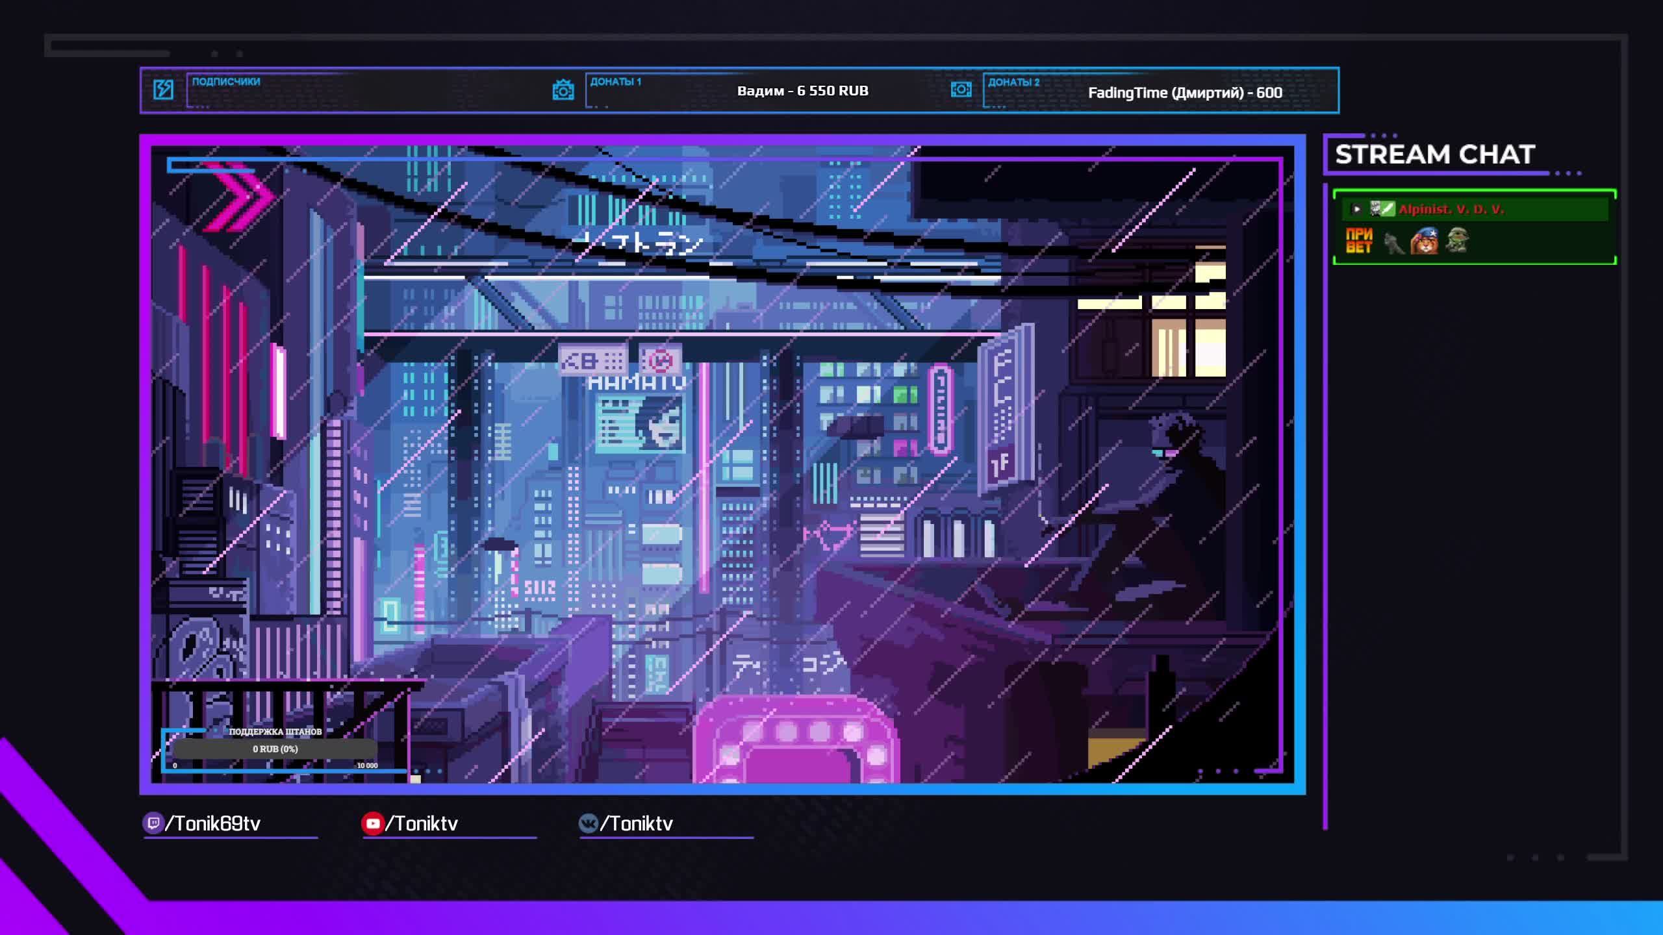1663x935 pixels.
Task: Click the VK logo icon
Action: [588, 823]
